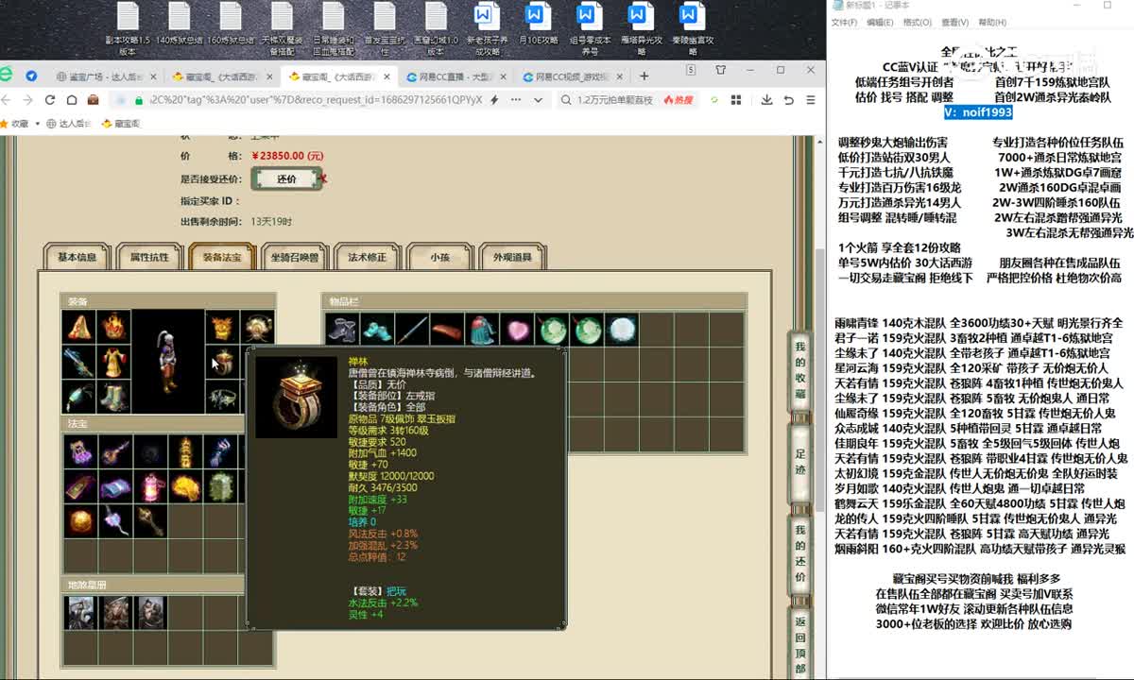Click the pink heart item in 物品栏
Viewport: 1134px width, 680px height.
click(x=517, y=330)
